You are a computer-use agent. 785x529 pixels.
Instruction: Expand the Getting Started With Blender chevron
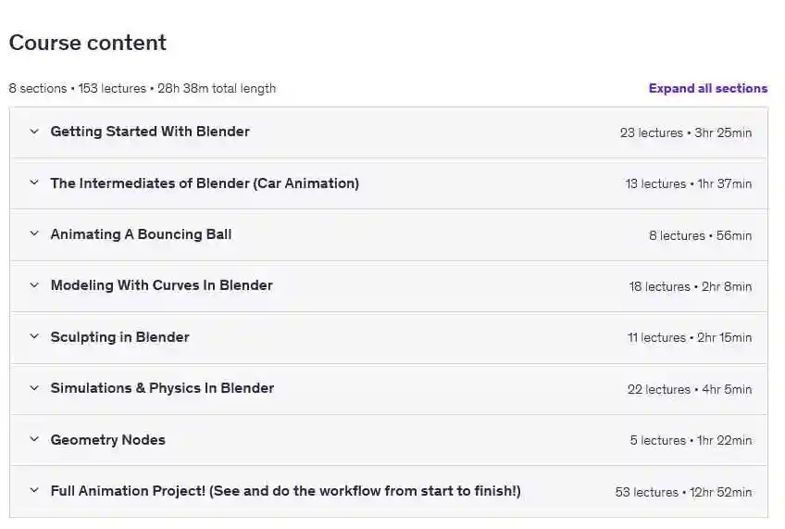click(x=34, y=132)
